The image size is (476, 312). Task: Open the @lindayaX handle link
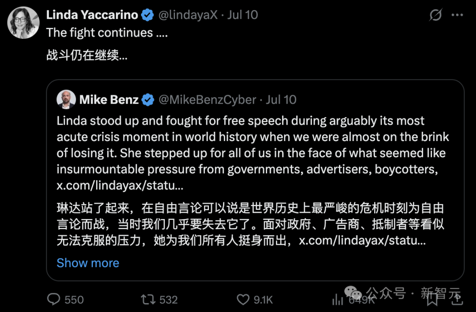tap(188, 15)
